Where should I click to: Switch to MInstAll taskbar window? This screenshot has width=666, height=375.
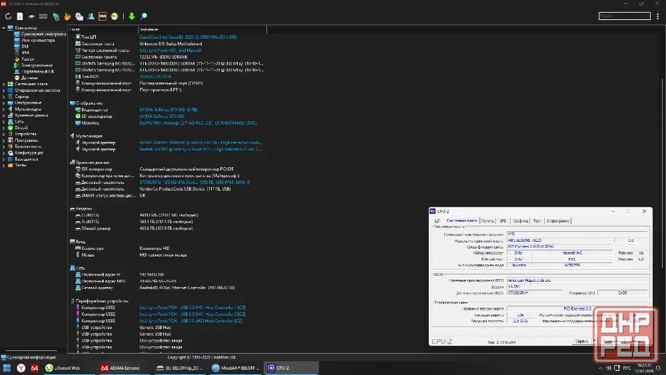(x=235, y=368)
